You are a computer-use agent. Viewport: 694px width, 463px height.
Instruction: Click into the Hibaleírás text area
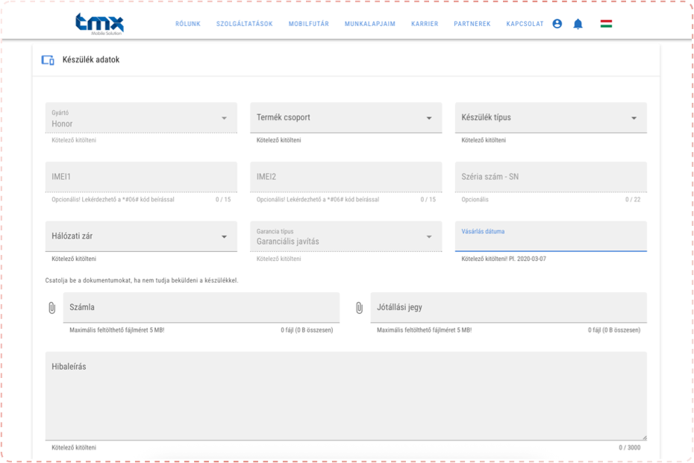(x=346, y=399)
